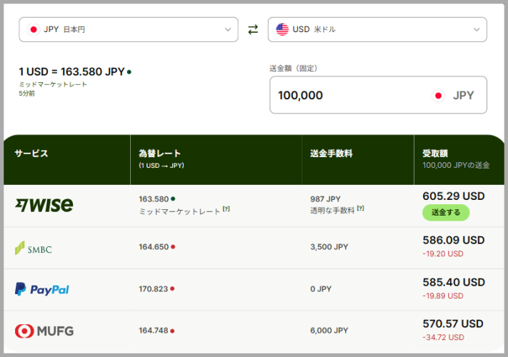Click the Wise logo

(44, 205)
